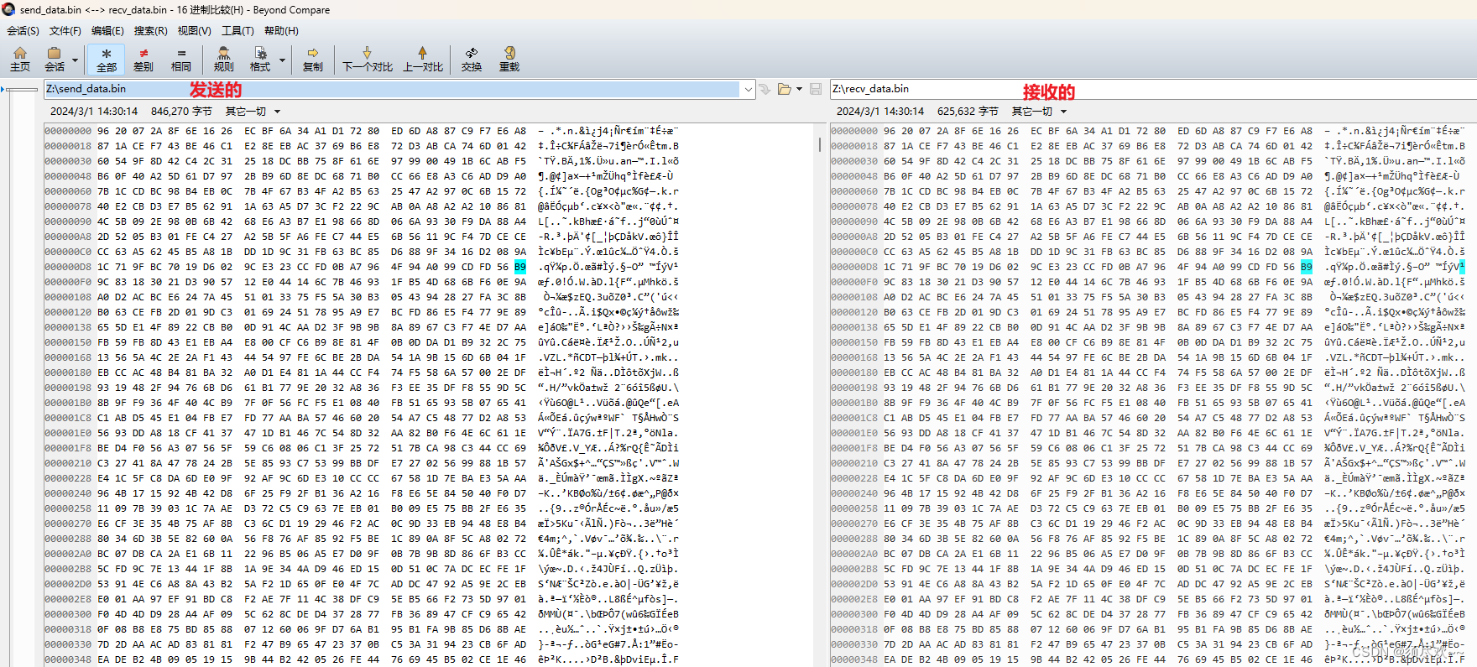Image resolution: width=1477 pixels, height=667 pixels.
Task: Jump to 下一个对比 next difference
Action: coord(368,59)
